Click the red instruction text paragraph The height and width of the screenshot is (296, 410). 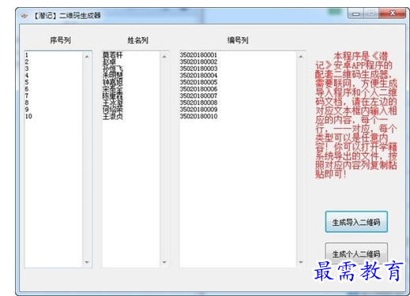[x=356, y=115]
